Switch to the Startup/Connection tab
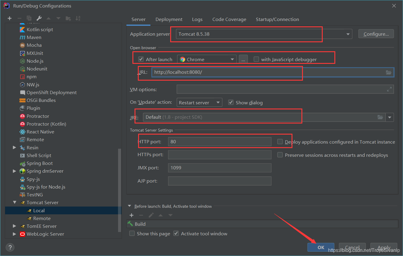The image size is (403, 256). tap(277, 19)
